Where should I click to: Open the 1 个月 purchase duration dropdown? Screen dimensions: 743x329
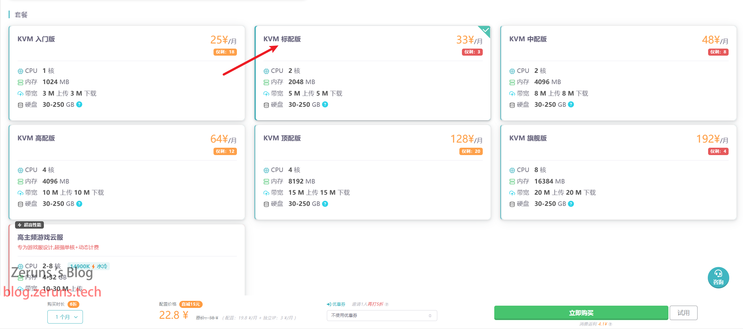[65, 317]
